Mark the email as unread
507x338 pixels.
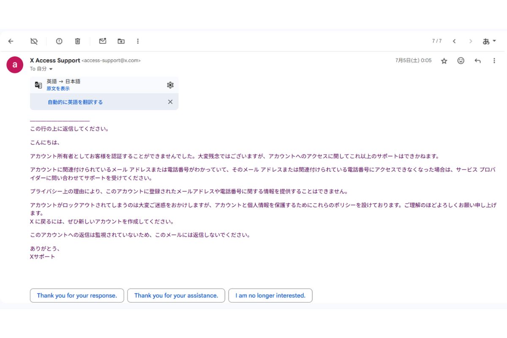click(103, 41)
